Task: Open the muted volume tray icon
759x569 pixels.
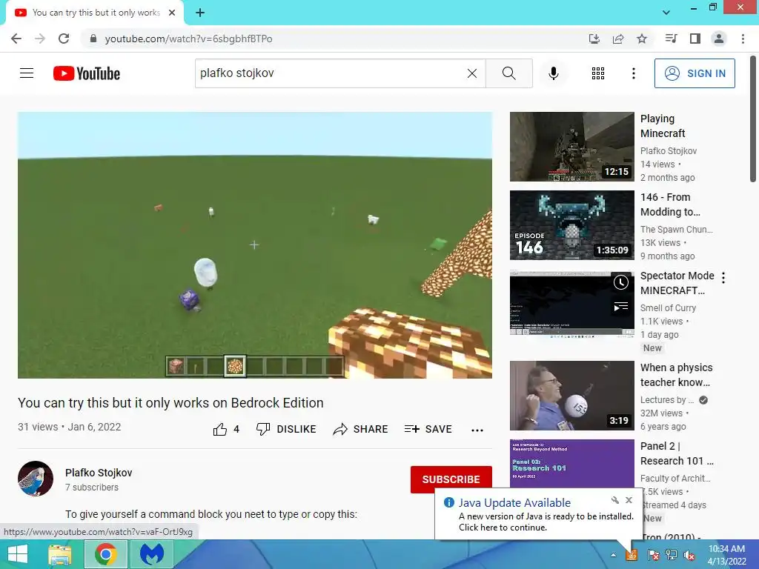Action: (x=689, y=555)
